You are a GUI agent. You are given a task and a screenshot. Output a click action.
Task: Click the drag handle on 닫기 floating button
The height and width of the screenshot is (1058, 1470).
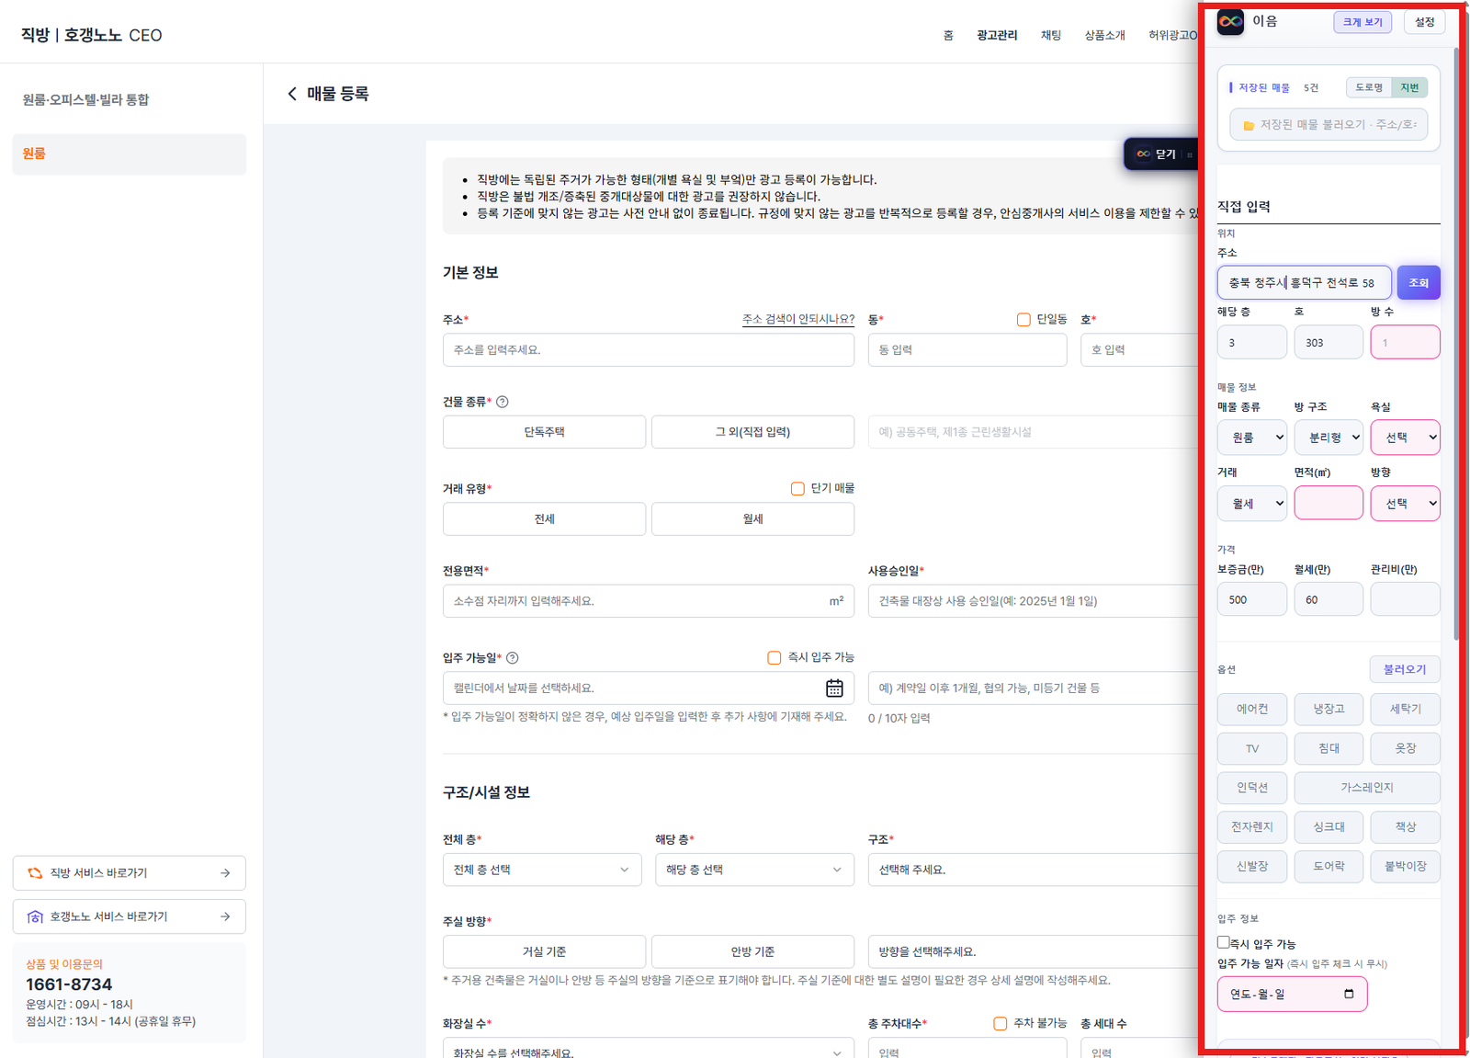click(x=1190, y=154)
